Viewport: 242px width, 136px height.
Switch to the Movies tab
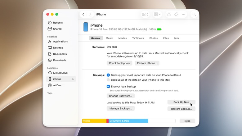click(123, 38)
